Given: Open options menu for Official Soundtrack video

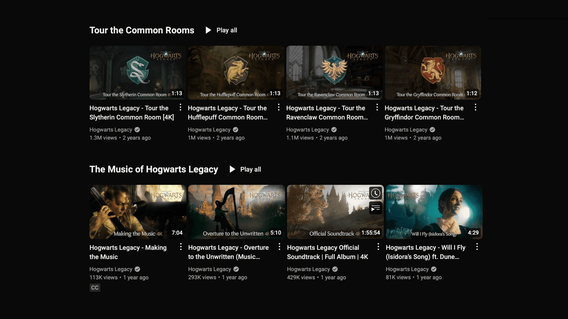Looking at the screenshot, I should click(378, 247).
